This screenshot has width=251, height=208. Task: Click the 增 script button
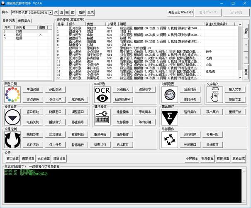click(x=62, y=12)
